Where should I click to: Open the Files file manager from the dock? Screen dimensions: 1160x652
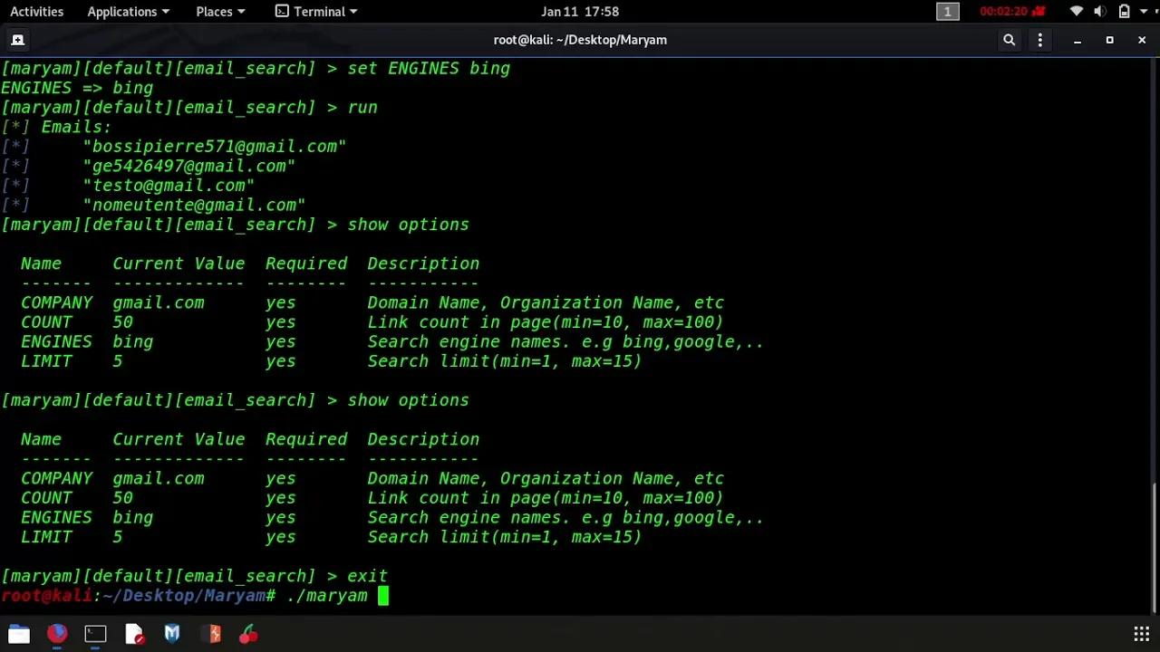pyautogui.click(x=18, y=634)
